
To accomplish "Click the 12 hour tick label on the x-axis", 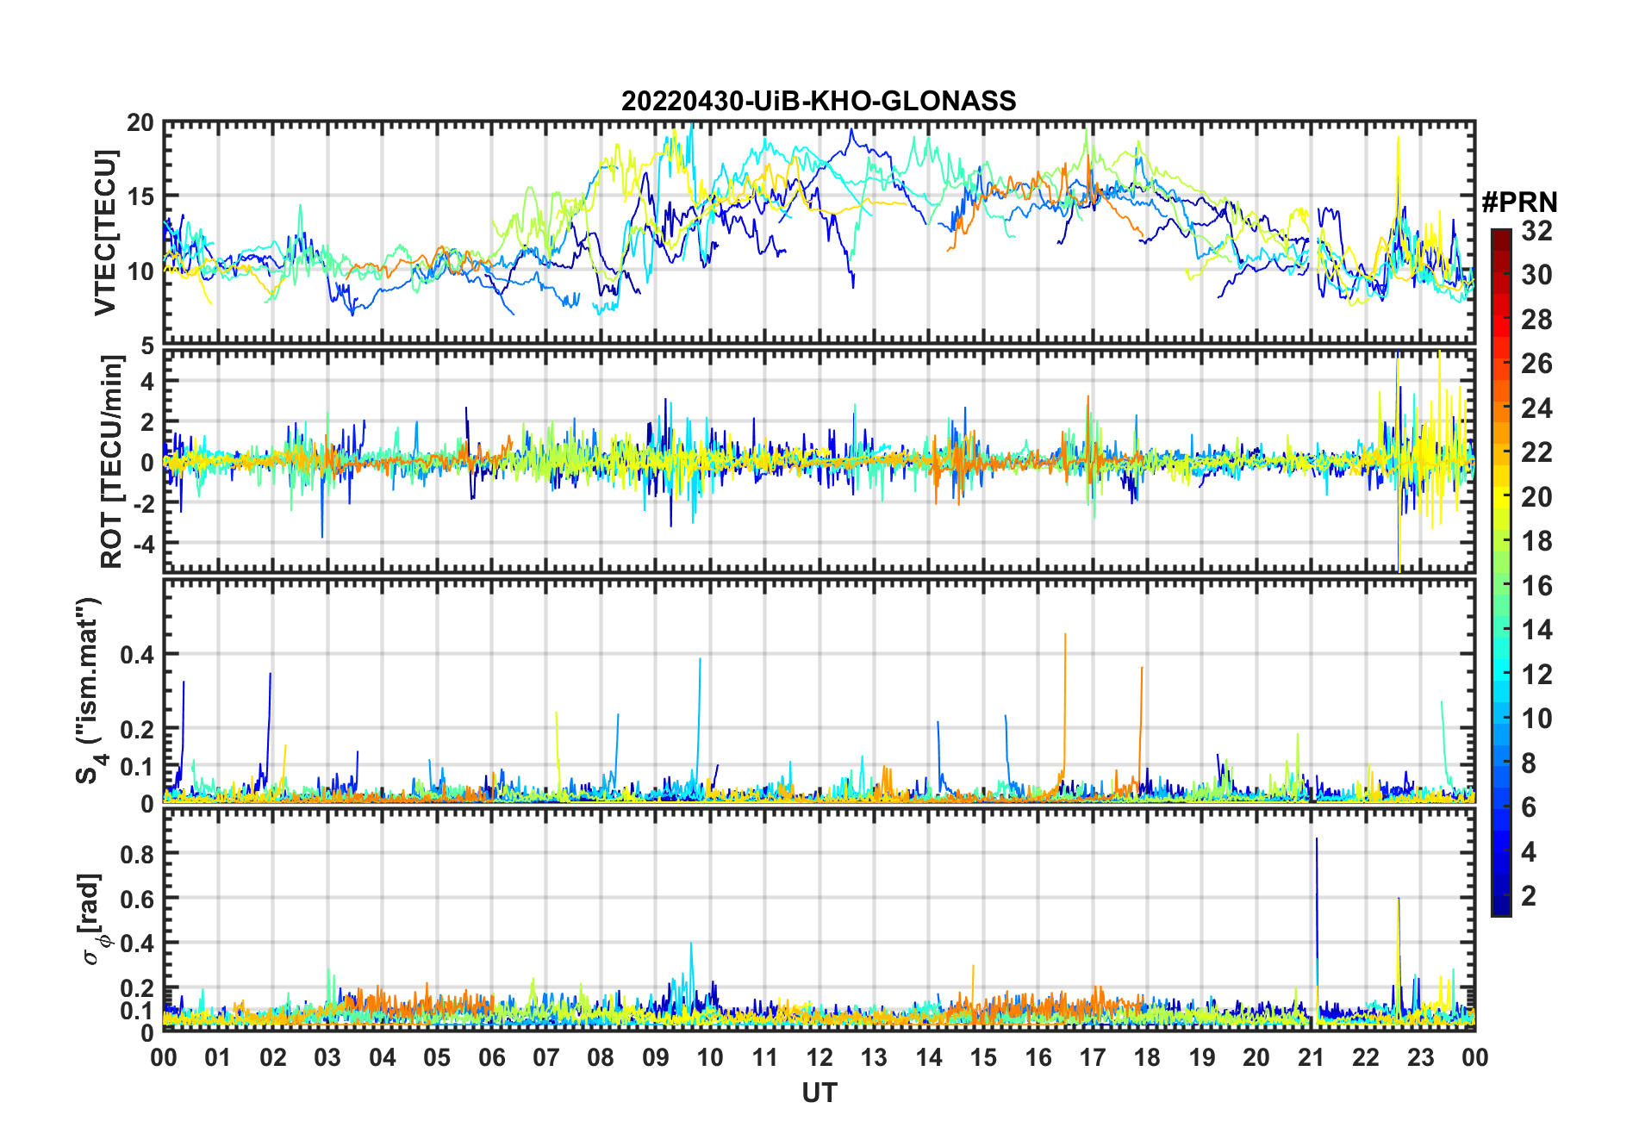I will pyautogui.click(x=819, y=1057).
